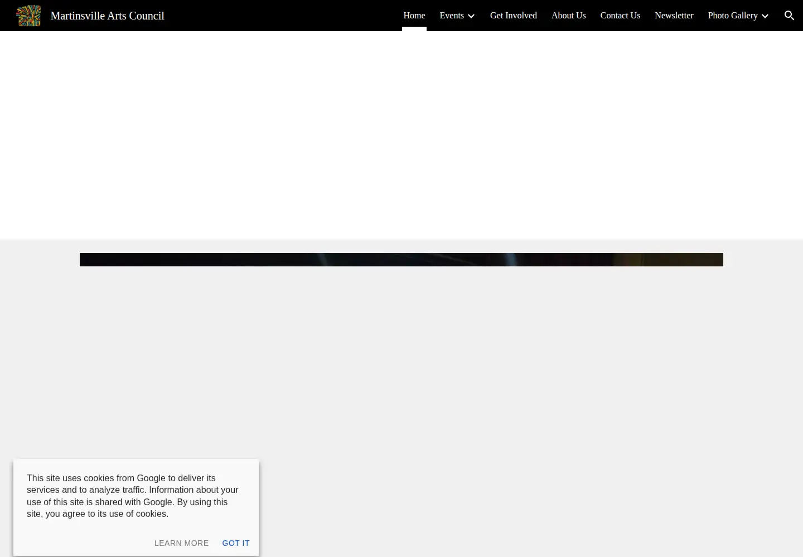
Task: Click the Martinsville Arts Council logo icon
Action: click(x=28, y=16)
